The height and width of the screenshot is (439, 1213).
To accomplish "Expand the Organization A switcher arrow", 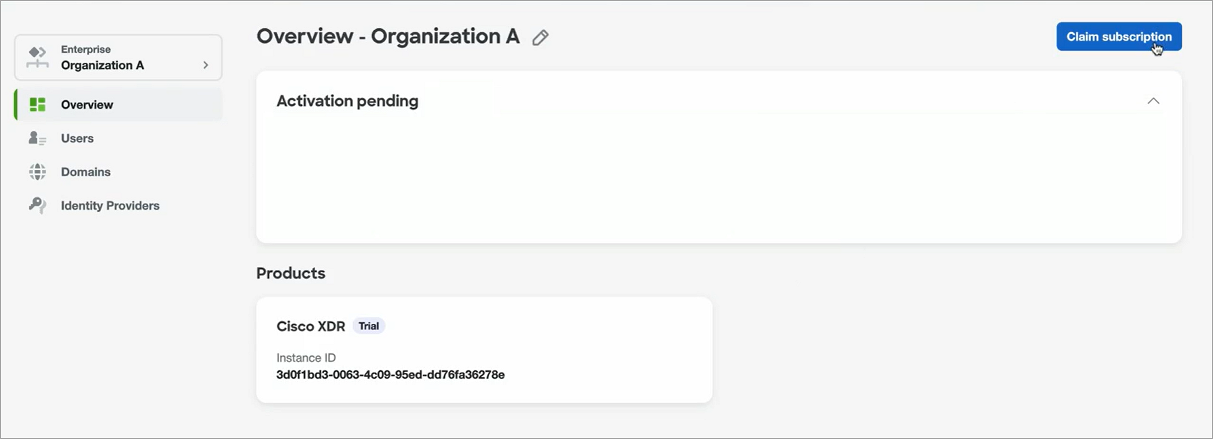I will [206, 65].
